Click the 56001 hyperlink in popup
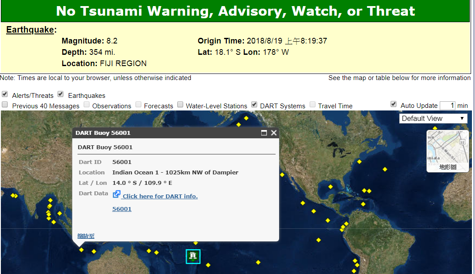 [122, 209]
